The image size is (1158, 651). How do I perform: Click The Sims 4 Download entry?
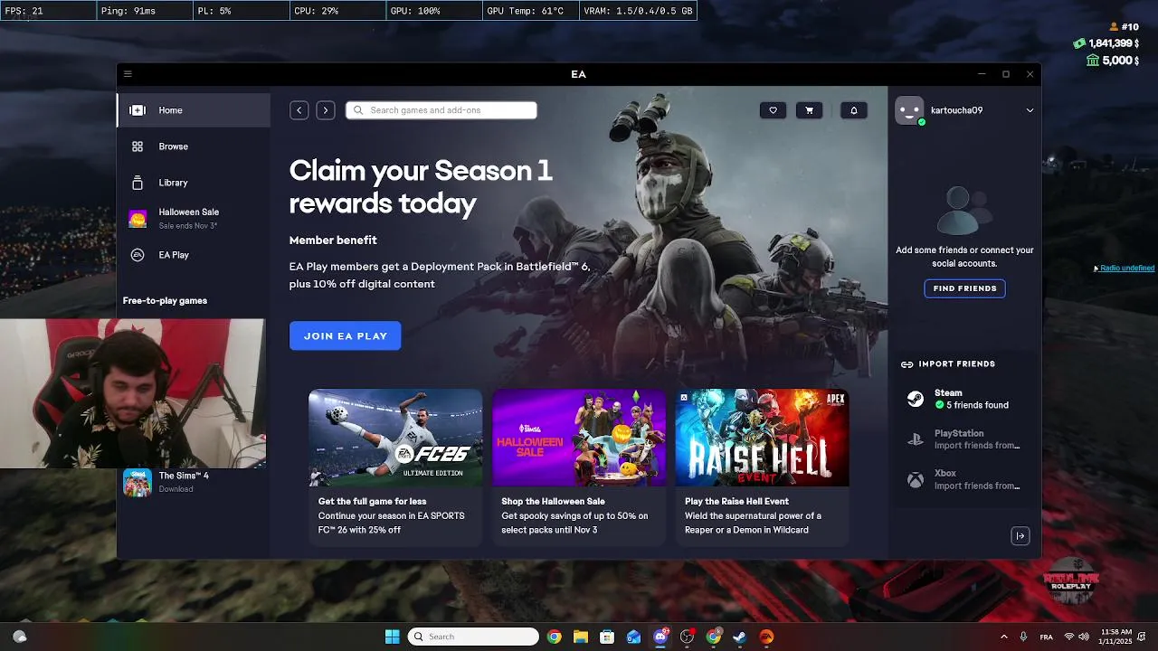(x=194, y=482)
